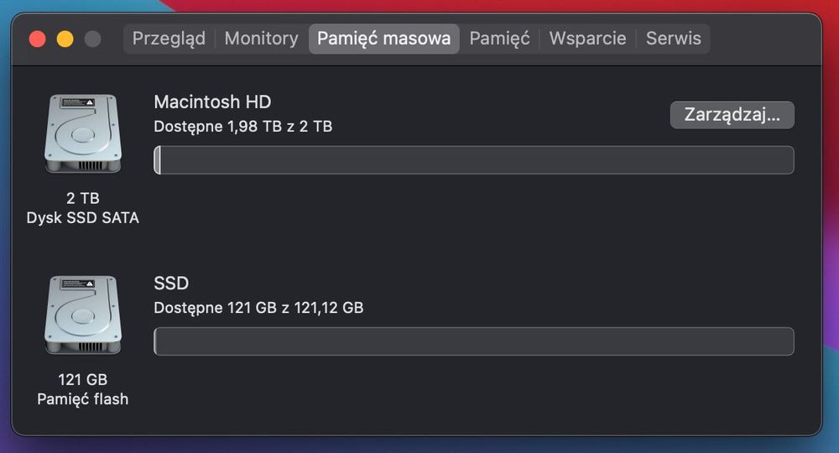Switch to the Przegląd tab
The image size is (839, 453).
tap(169, 39)
